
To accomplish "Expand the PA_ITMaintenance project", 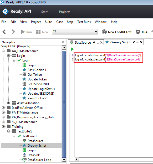I will (3, 112).
